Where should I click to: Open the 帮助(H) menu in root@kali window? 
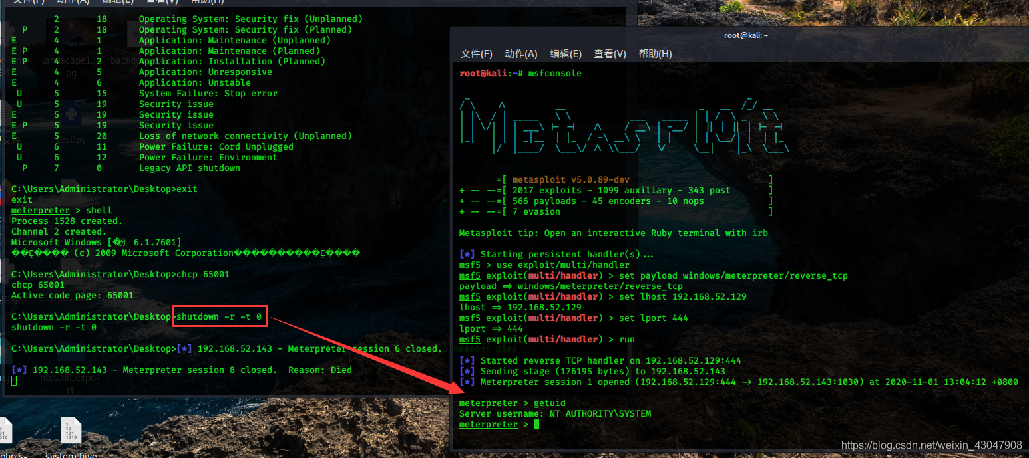pos(655,54)
